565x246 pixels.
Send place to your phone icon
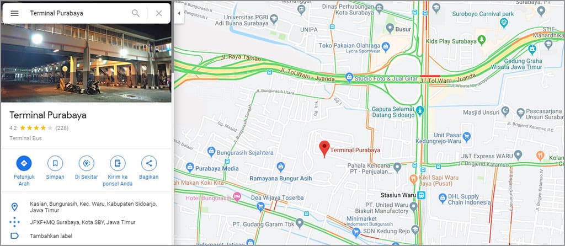118,163
